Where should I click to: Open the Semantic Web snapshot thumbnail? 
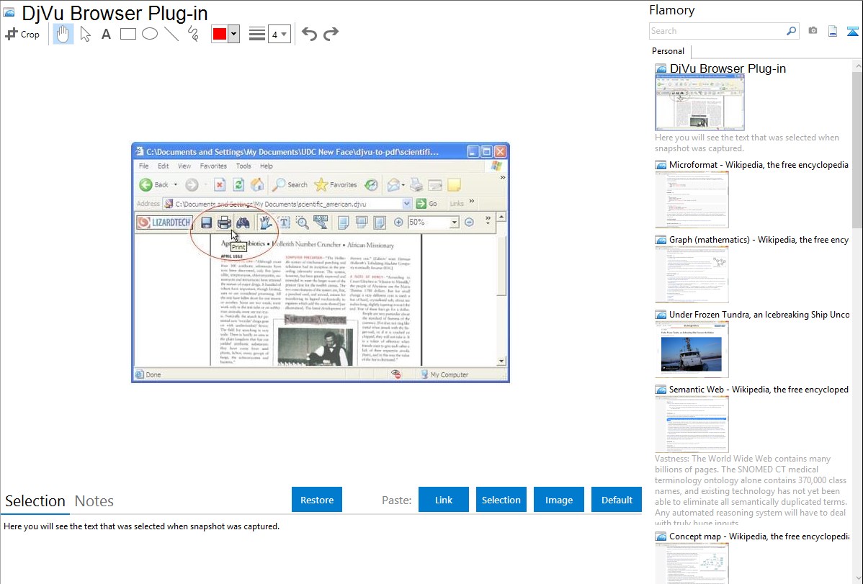[692, 424]
